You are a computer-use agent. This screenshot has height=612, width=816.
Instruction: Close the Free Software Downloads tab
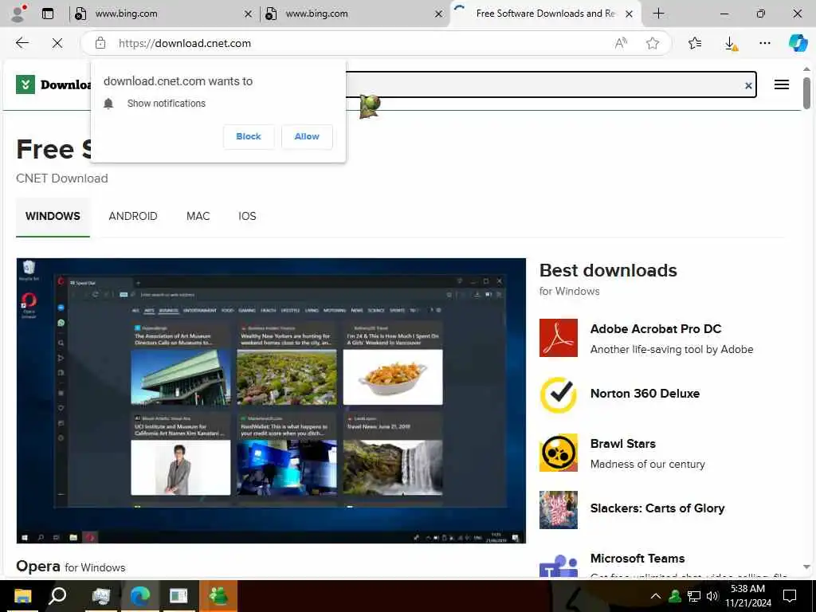630,14
